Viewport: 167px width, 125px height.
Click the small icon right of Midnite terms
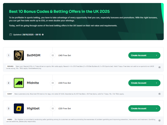(159, 94)
